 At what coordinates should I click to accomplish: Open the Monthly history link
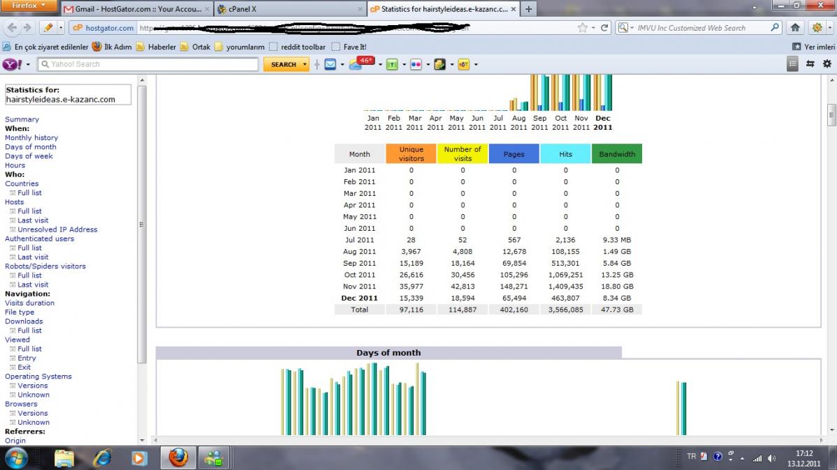(31, 137)
